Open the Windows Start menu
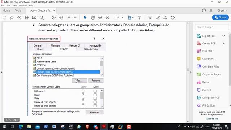The height and width of the screenshot is (130, 231). 4,127
